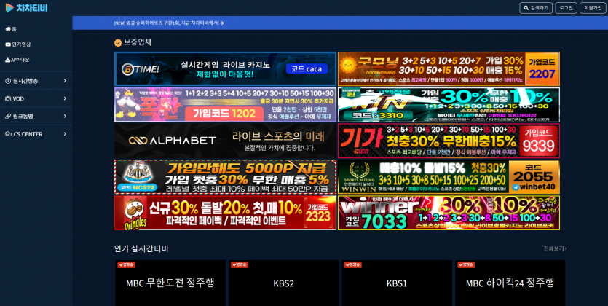The height and width of the screenshot is (306, 608).
Task: Click the 보증업체 heading text
Action: pyautogui.click(x=138, y=43)
